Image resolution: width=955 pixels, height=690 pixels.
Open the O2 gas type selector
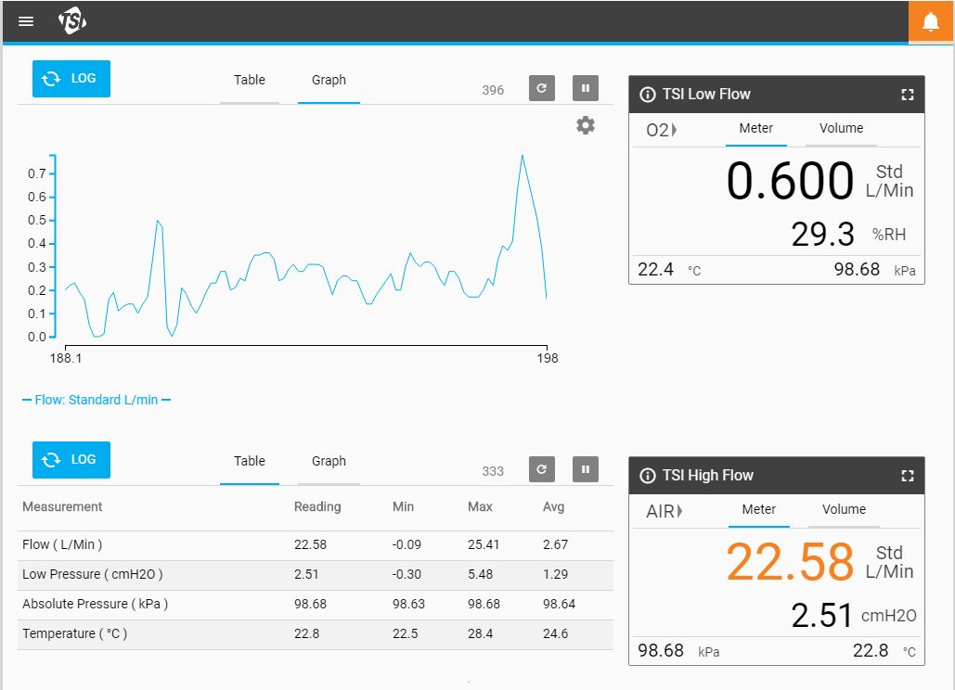click(661, 130)
